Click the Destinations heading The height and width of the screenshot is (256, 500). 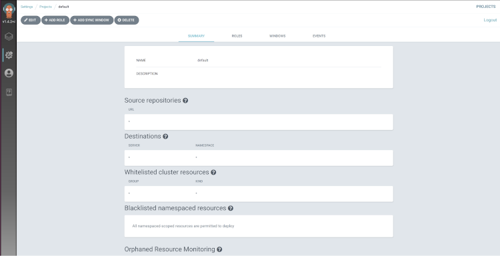click(x=143, y=137)
